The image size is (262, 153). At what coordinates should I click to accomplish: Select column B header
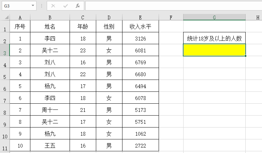click(50, 17)
